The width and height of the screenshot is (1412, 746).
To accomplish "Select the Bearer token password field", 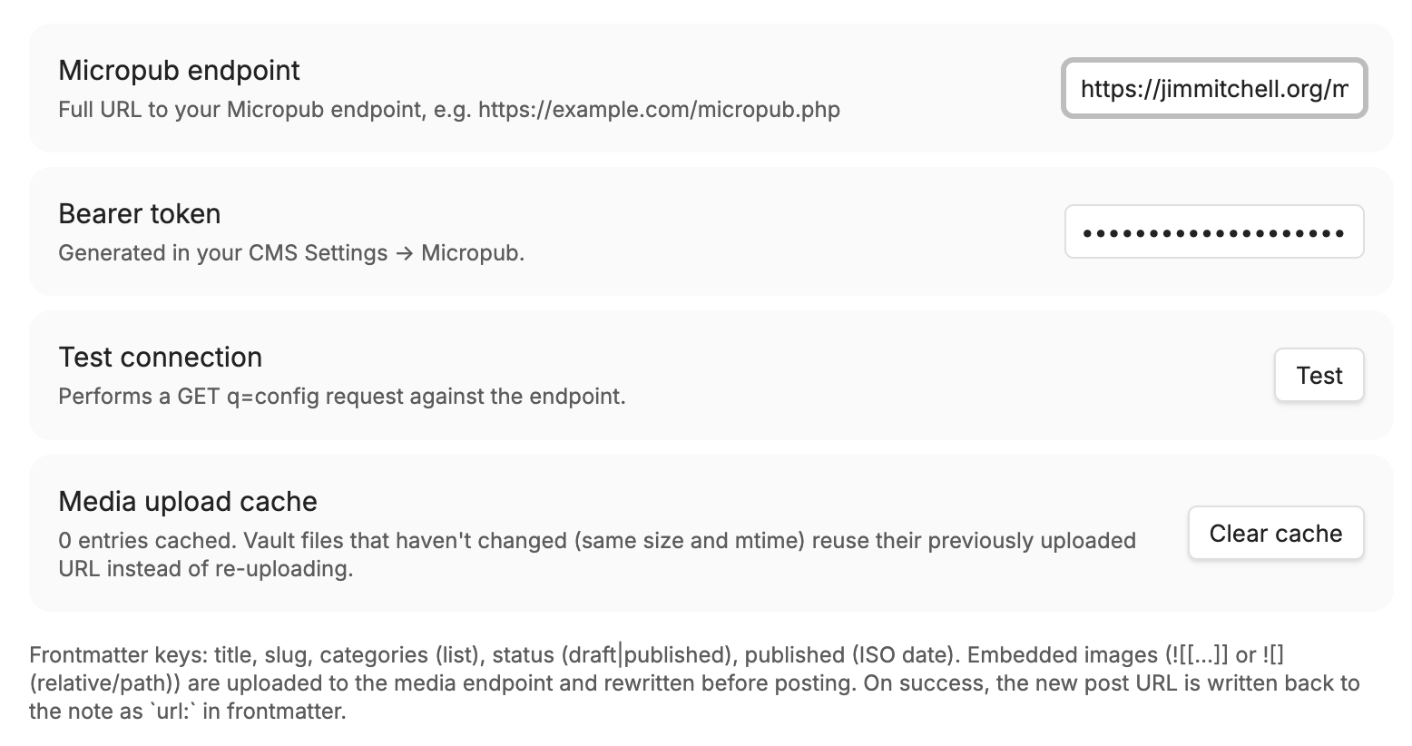I will click(1214, 231).
